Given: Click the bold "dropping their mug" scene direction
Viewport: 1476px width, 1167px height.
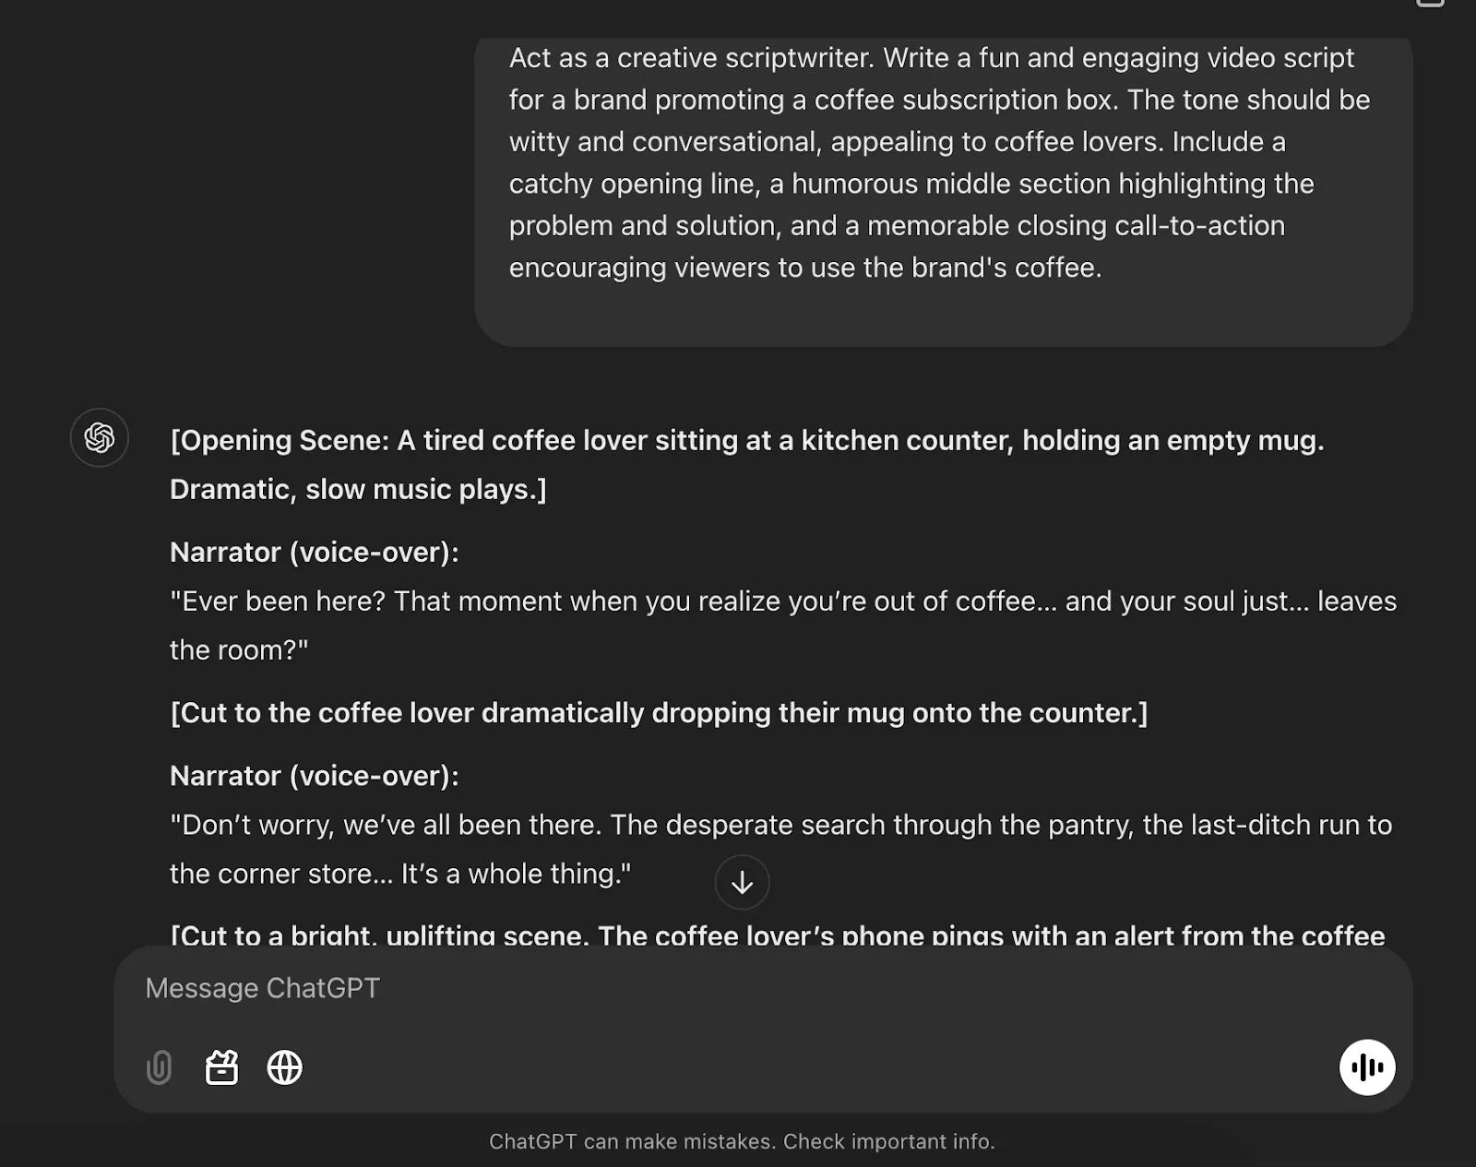Looking at the screenshot, I should pos(659,713).
